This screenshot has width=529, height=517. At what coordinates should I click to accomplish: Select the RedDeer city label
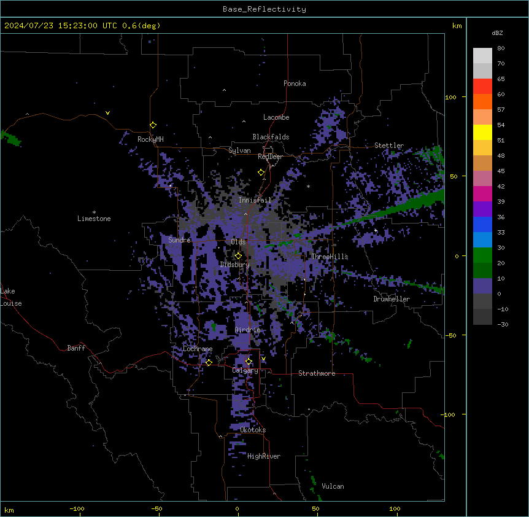[270, 157]
